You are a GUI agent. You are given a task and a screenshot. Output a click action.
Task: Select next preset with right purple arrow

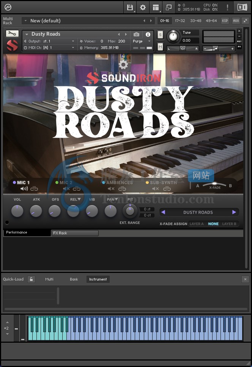click(x=234, y=212)
